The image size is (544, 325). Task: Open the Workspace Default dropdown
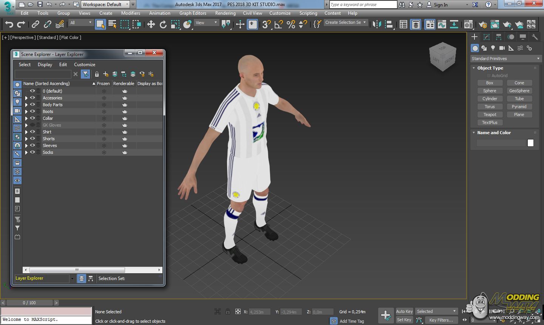[x=105, y=5]
